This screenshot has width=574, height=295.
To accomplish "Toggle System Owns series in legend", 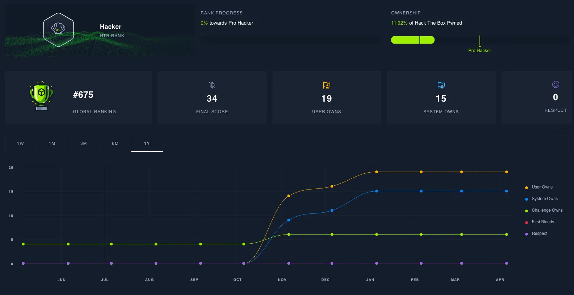I will pyautogui.click(x=544, y=199).
